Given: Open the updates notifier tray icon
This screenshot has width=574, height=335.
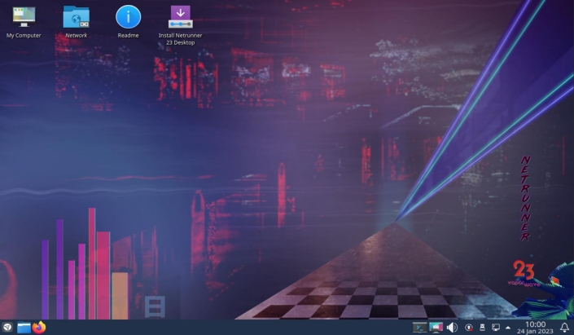Looking at the screenshot, I should click(x=469, y=328).
